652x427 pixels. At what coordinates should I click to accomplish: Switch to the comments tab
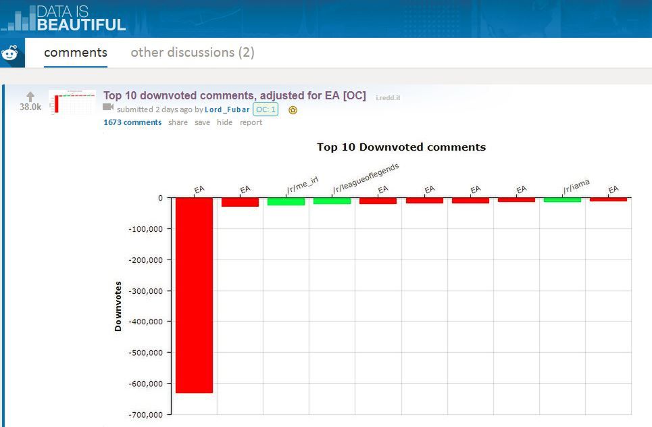pyautogui.click(x=76, y=53)
